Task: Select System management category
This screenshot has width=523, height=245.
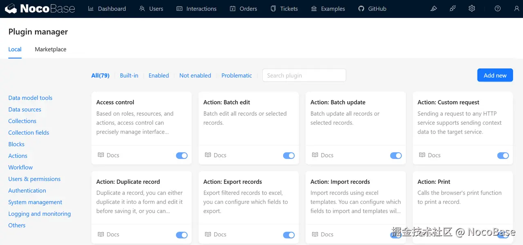Action: [x=35, y=202]
